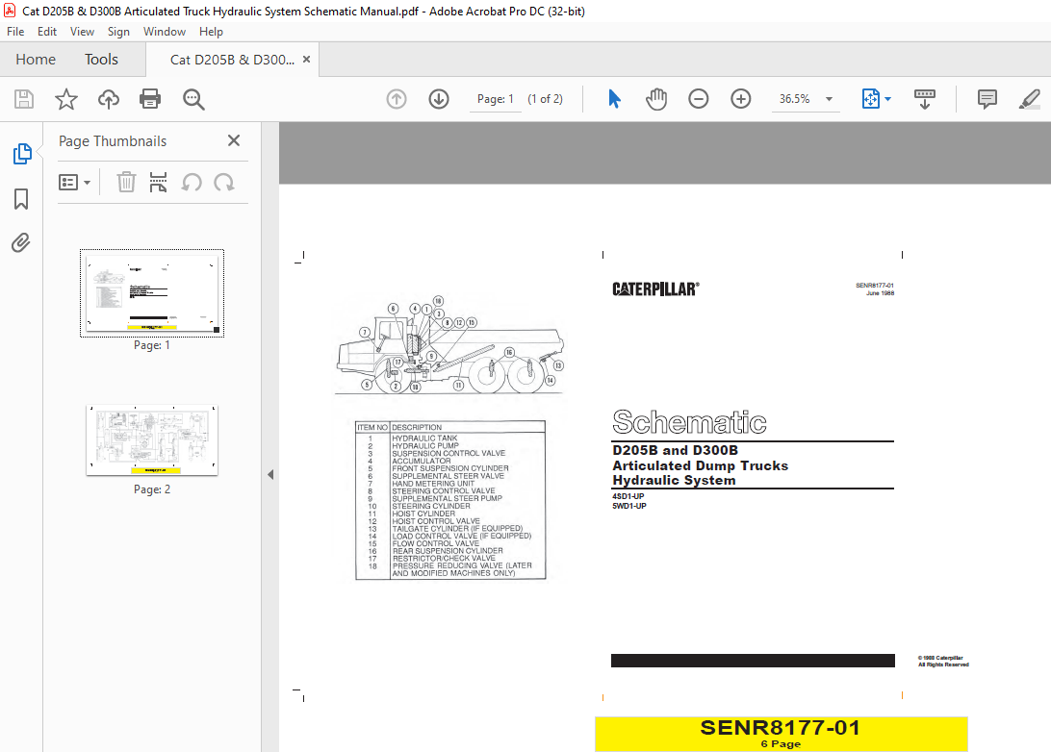1051x752 pixels.
Task: Select the arrow Selection tool
Action: 615,99
